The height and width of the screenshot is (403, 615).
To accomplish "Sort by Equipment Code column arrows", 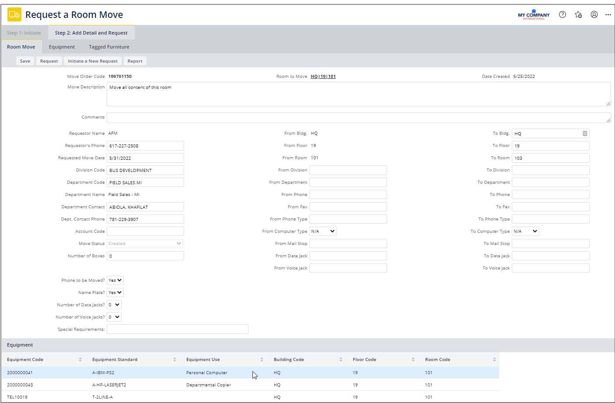I will click(80, 360).
